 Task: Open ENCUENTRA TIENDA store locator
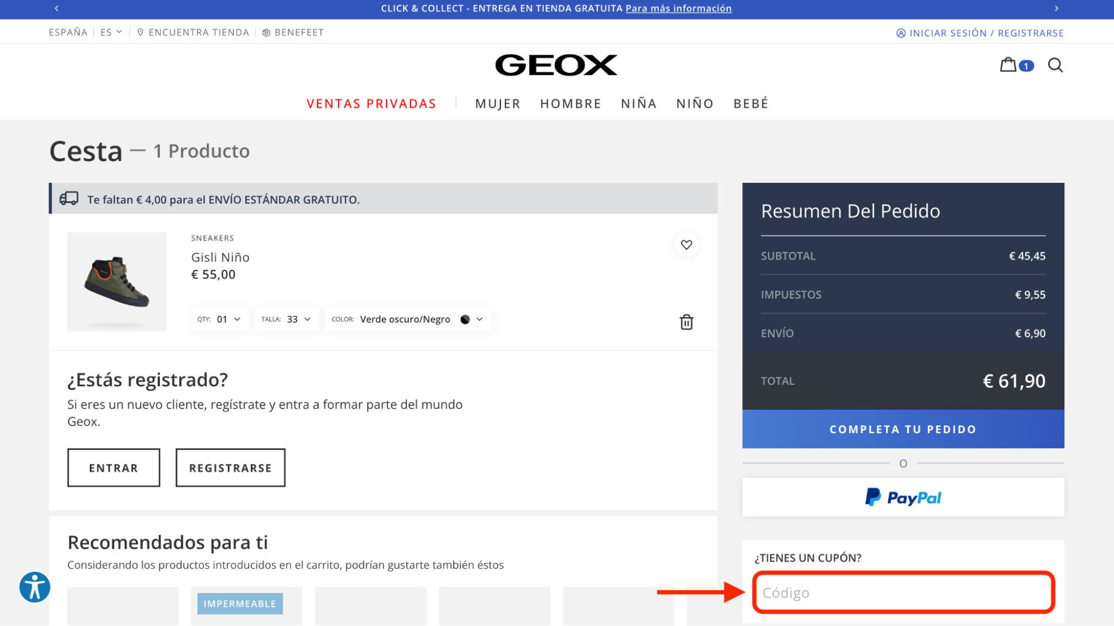click(x=193, y=32)
